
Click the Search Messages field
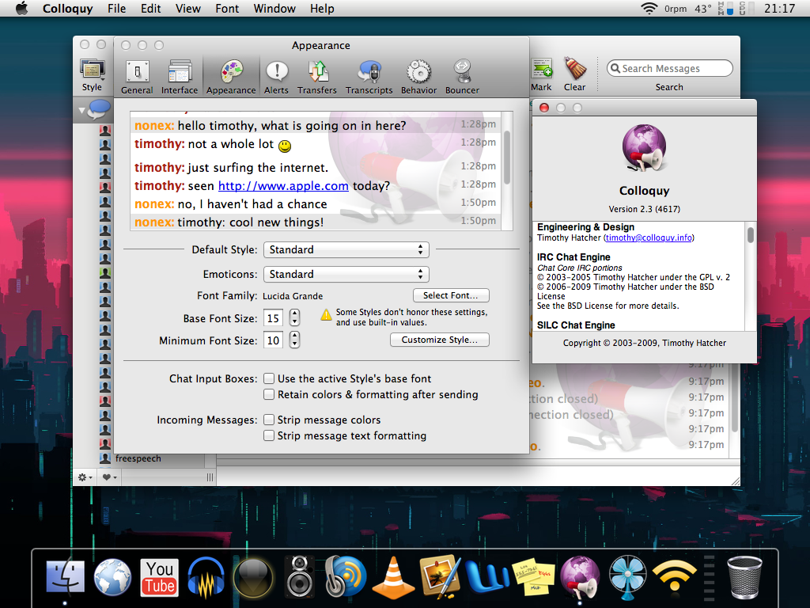pos(669,69)
